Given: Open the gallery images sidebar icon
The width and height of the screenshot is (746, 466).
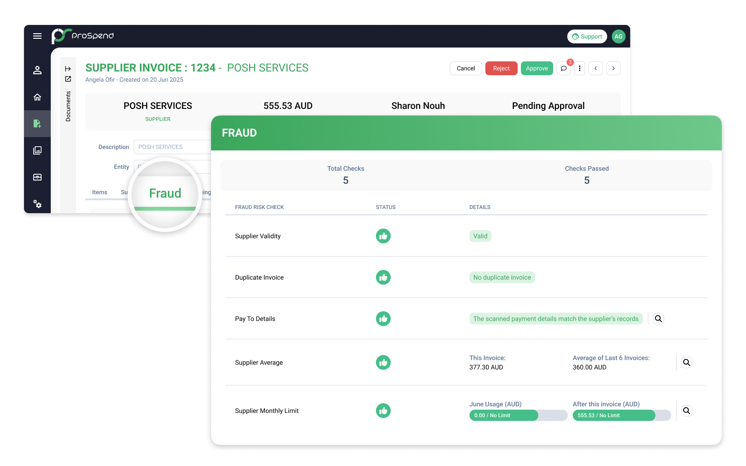Looking at the screenshot, I should [x=37, y=150].
